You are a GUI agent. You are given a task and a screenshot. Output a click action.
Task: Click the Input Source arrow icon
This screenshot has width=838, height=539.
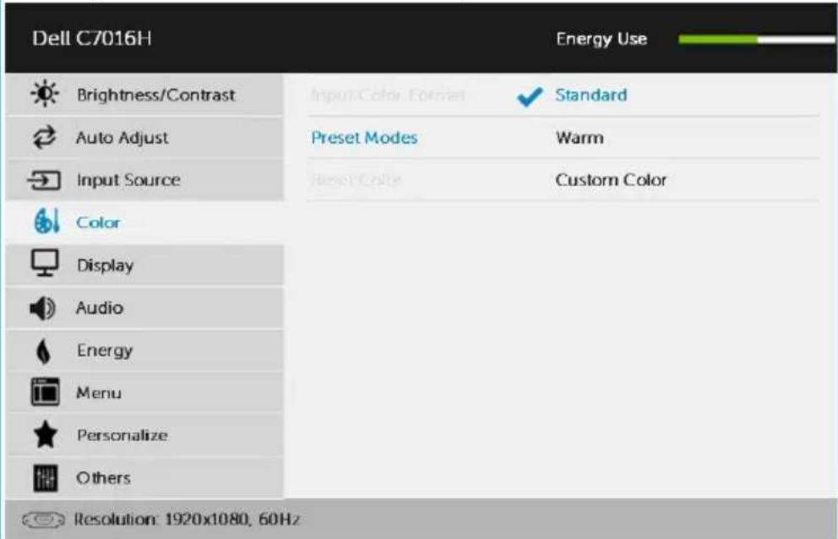click(x=44, y=180)
